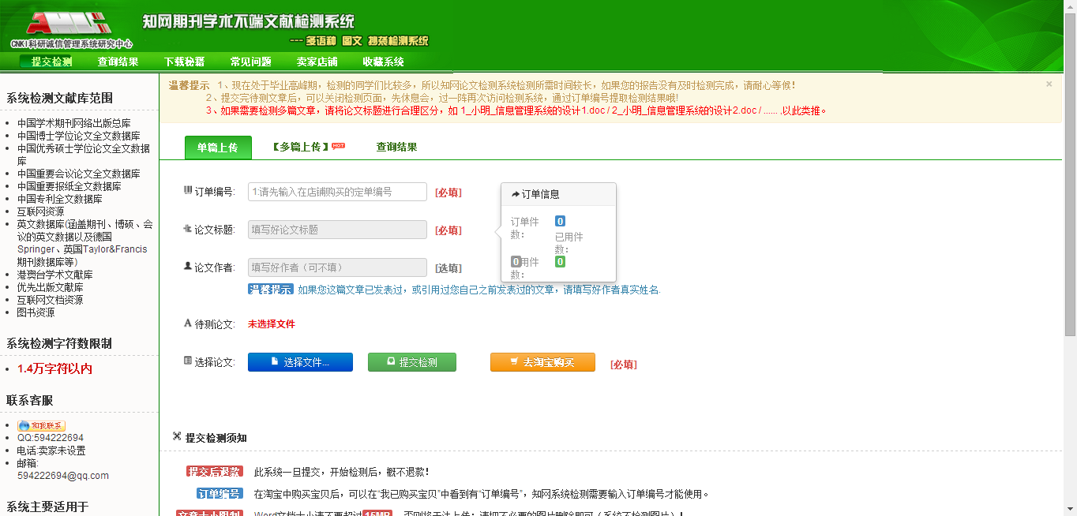Click the green 已用件数 count badge
The width and height of the screenshot is (1077, 516).
click(560, 261)
